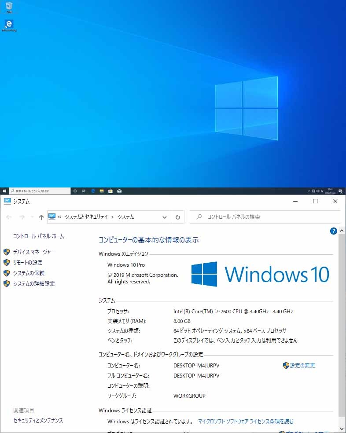
Task: Minimize the システム window
Action: pyautogui.click(x=295, y=201)
